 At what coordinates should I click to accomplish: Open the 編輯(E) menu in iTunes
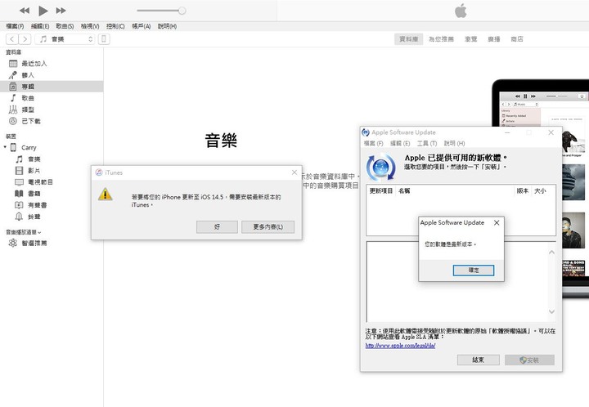pos(40,26)
